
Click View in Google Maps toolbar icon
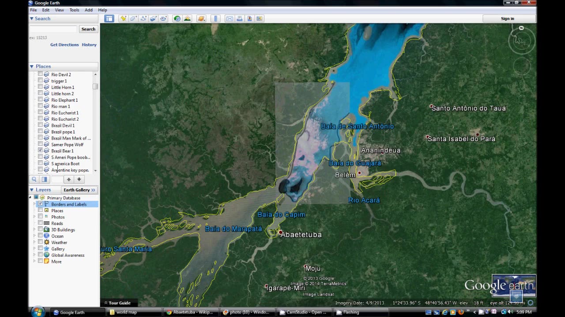pos(260,18)
